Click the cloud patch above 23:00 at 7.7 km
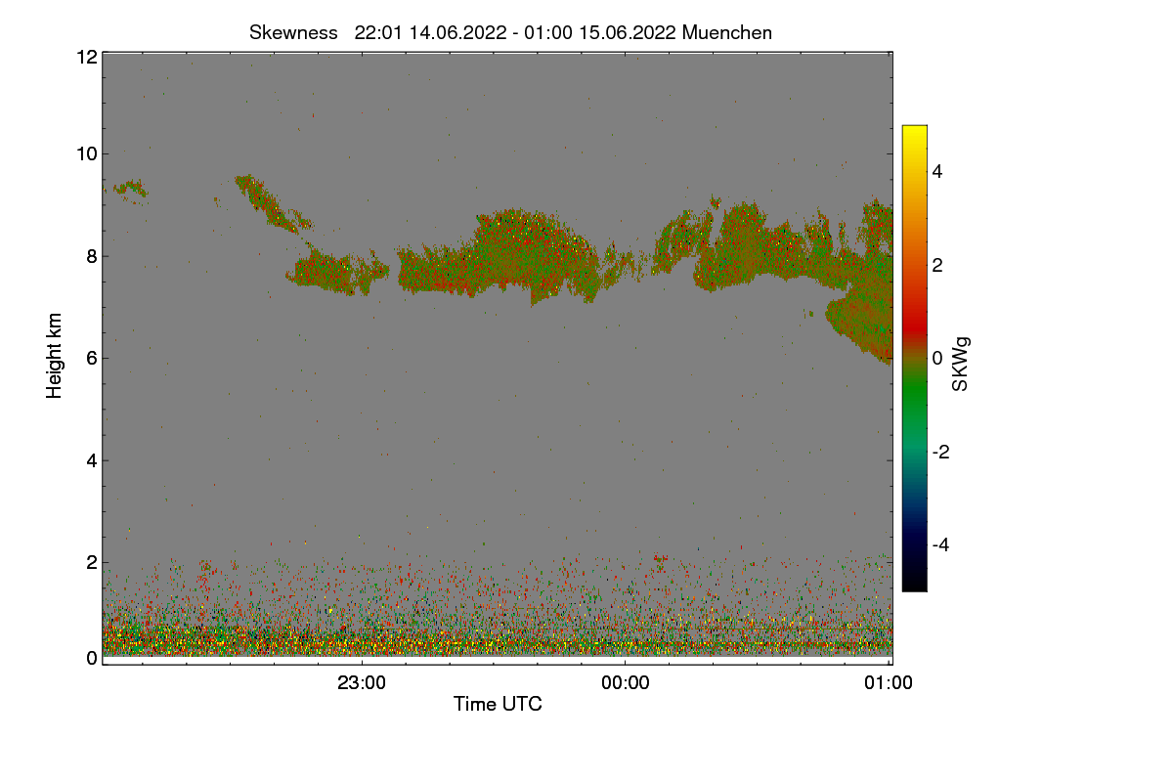 coord(337,271)
